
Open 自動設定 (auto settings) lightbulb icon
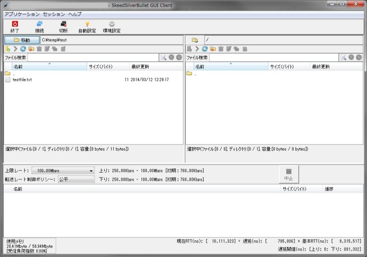tap(87, 24)
